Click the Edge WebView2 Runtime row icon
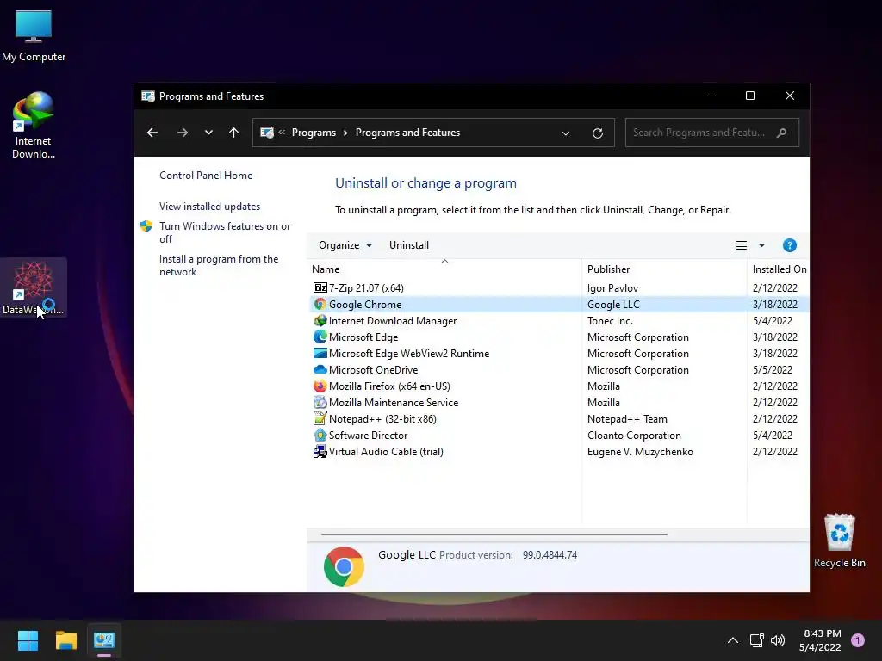Screen dimensions: 882x661 pos(320,353)
